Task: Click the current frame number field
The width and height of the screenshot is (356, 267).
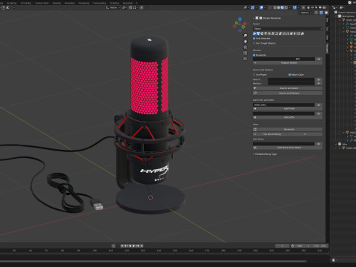Action: coord(283,245)
